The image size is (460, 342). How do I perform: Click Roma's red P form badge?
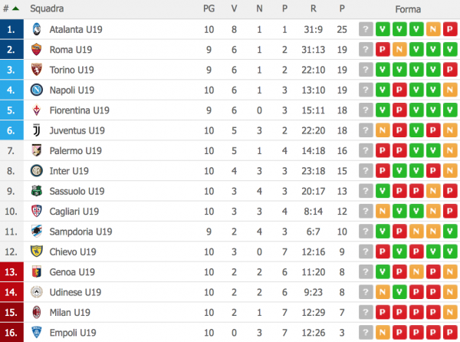(383, 50)
